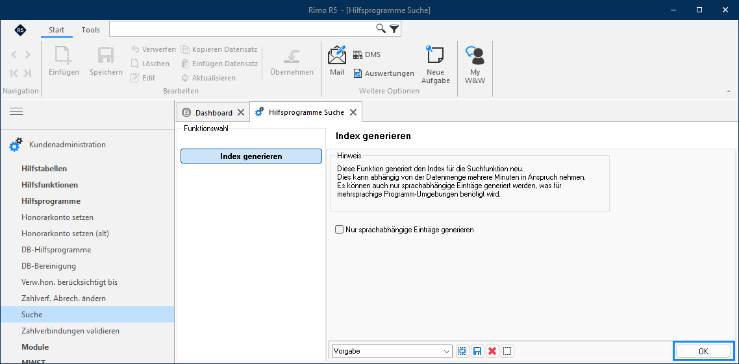The width and height of the screenshot is (739, 364).
Task: Click Verwerfen in Bearbeiten group
Action: click(153, 49)
